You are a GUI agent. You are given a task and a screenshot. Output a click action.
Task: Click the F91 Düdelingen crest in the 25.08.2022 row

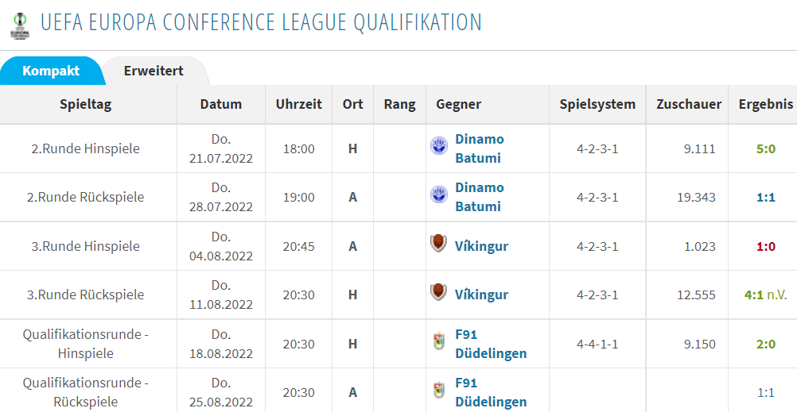(438, 391)
